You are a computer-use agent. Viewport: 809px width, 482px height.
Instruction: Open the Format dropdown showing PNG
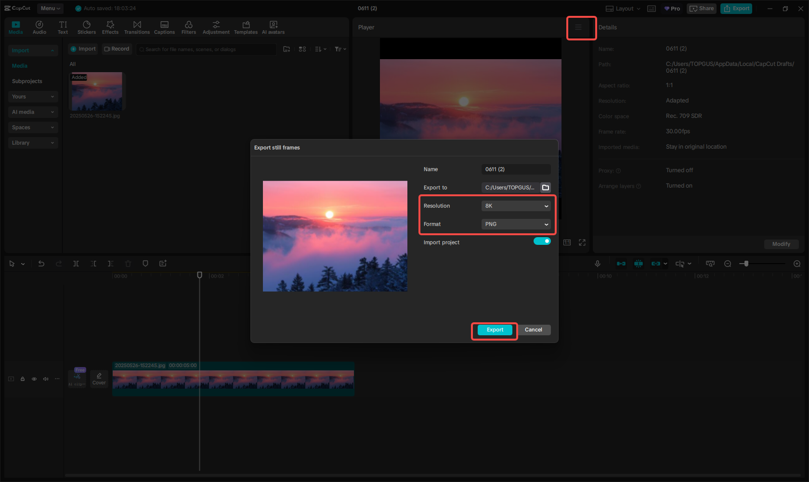(x=516, y=224)
